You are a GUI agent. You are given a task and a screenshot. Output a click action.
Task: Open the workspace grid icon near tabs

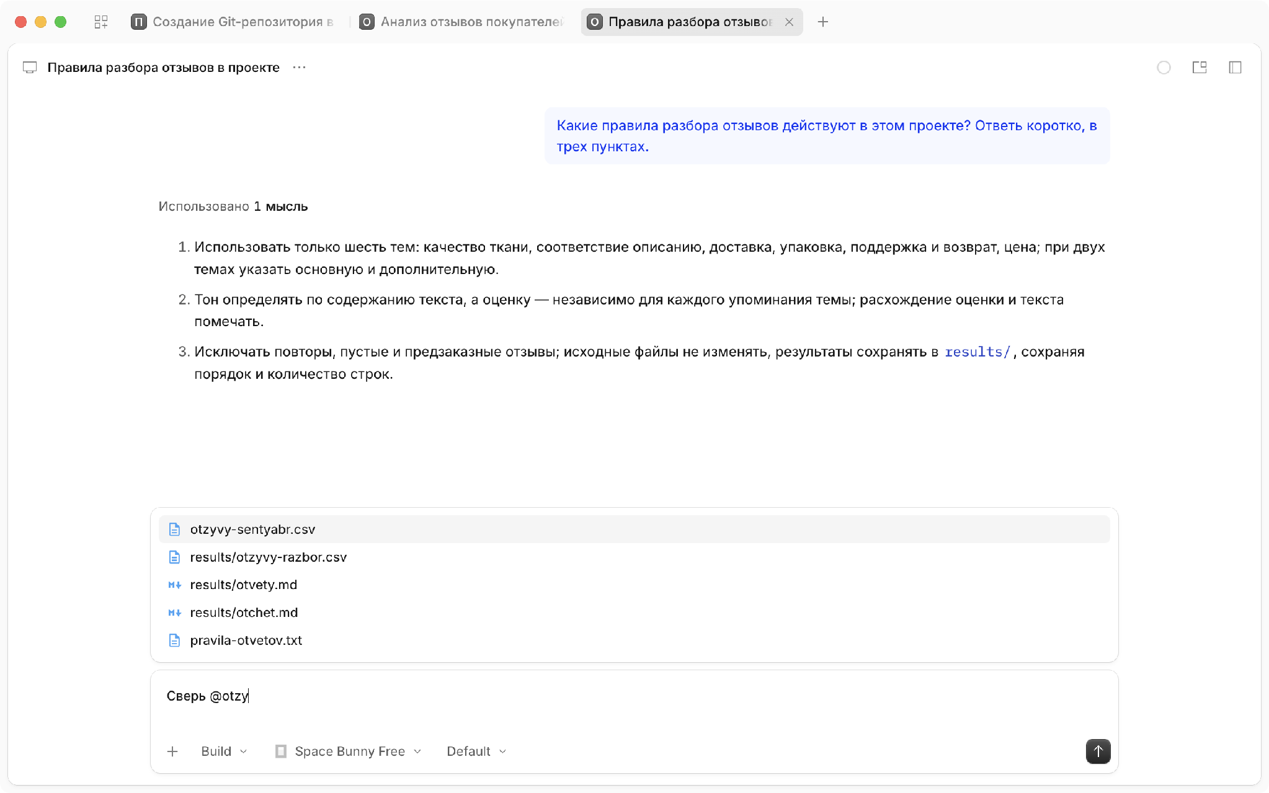click(x=101, y=22)
